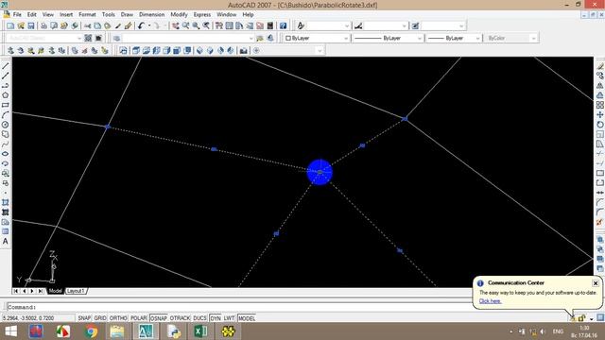
Task: Select the Explode modify tool
Action: click(600, 222)
